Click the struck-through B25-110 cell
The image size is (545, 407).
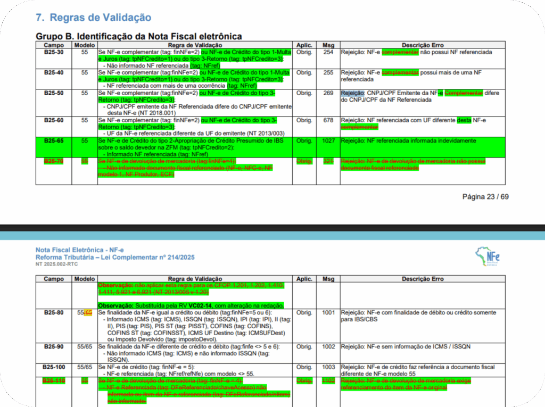[x=53, y=381]
